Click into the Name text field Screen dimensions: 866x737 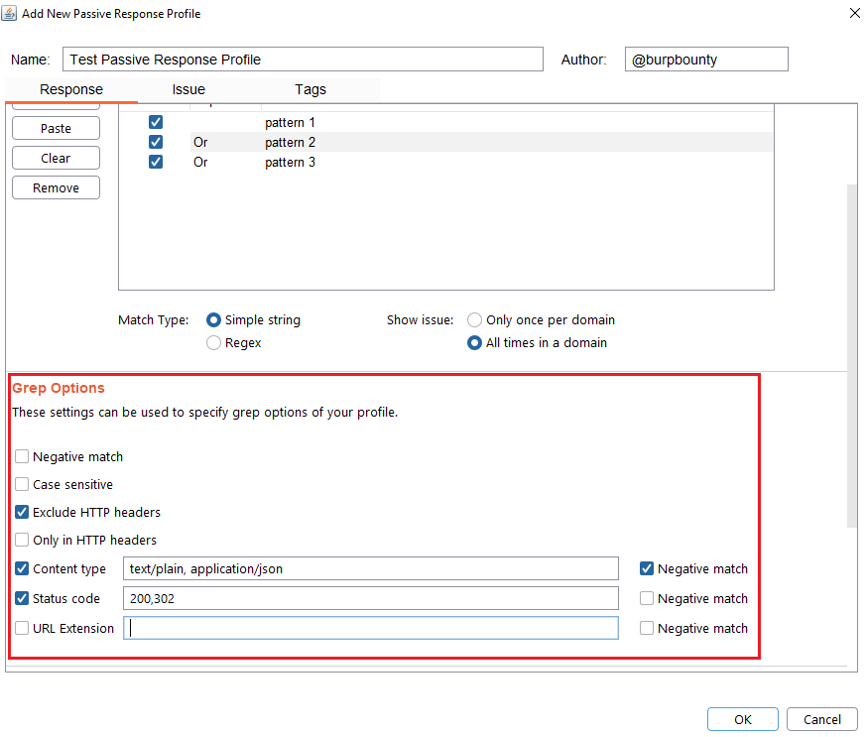pyautogui.click(x=303, y=60)
